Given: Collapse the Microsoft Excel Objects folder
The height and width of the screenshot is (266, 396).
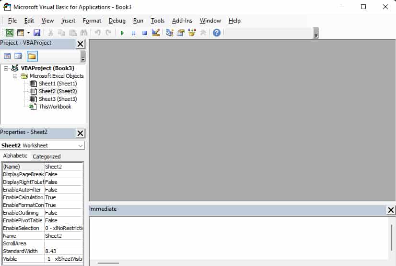Looking at the screenshot, I should click(x=15, y=76).
